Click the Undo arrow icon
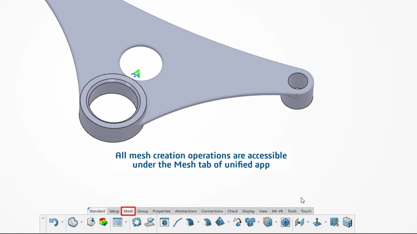This screenshot has height=234, width=417. coord(54,222)
